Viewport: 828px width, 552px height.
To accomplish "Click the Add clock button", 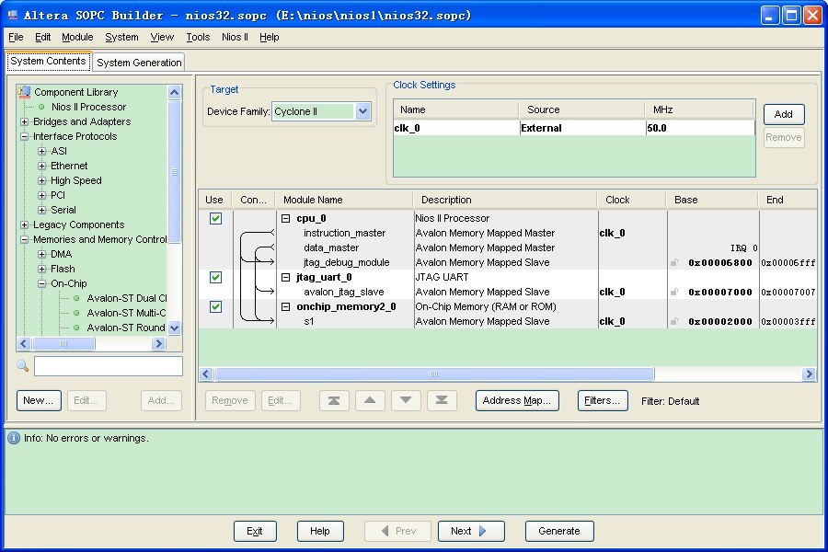I will tap(784, 114).
